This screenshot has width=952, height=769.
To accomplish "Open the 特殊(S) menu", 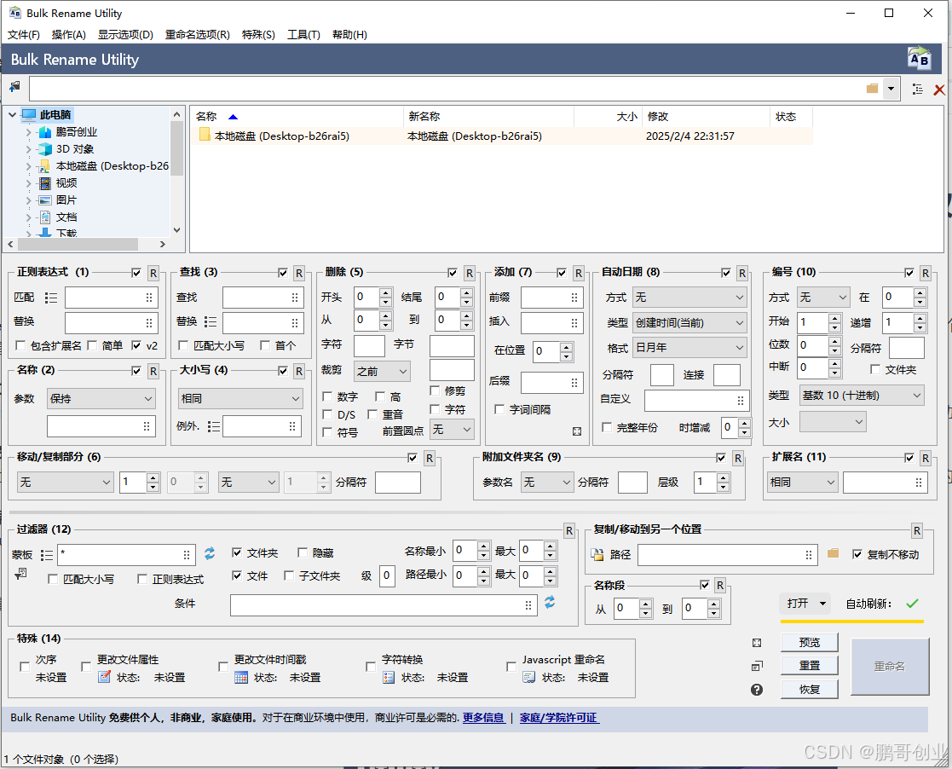I will 258,35.
